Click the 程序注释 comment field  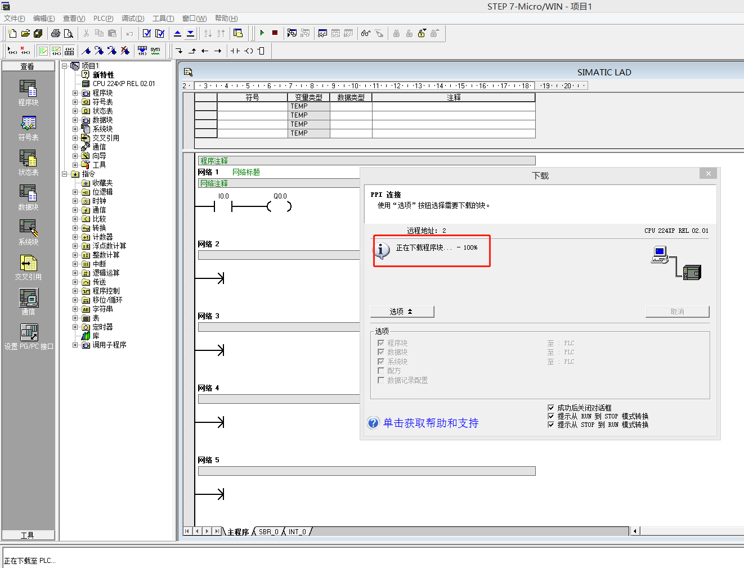pyautogui.click(x=366, y=161)
